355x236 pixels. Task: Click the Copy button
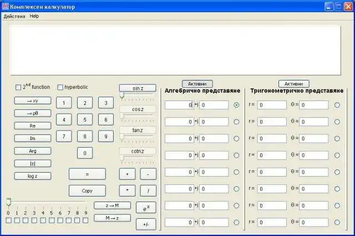[x=87, y=191]
